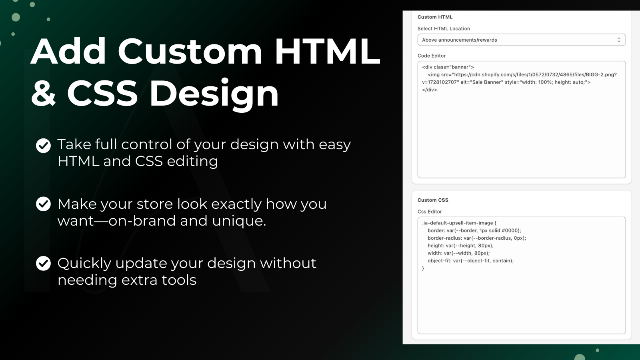The height and width of the screenshot is (360, 640).
Task: Click the 'Code Editor' label
Action: 431,56
